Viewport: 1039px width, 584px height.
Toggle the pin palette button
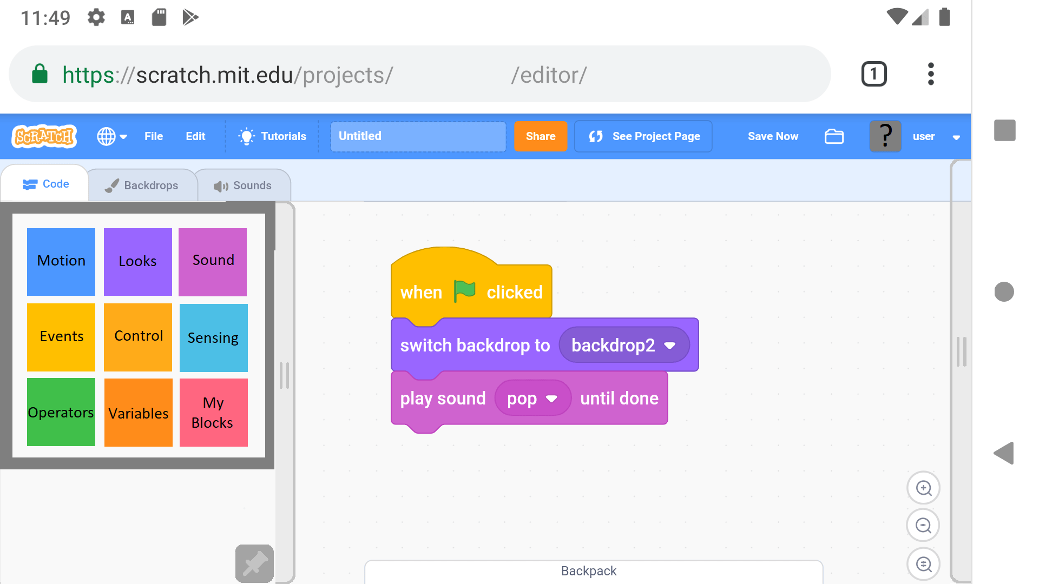pos(254,563)
